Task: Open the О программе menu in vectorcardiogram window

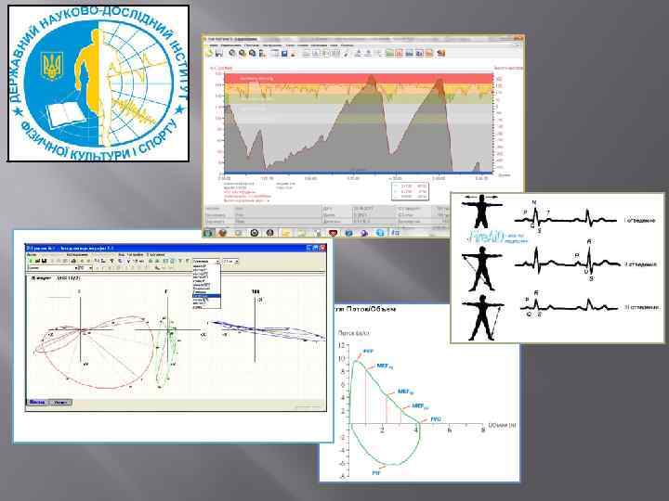Action: pos(156,255)
